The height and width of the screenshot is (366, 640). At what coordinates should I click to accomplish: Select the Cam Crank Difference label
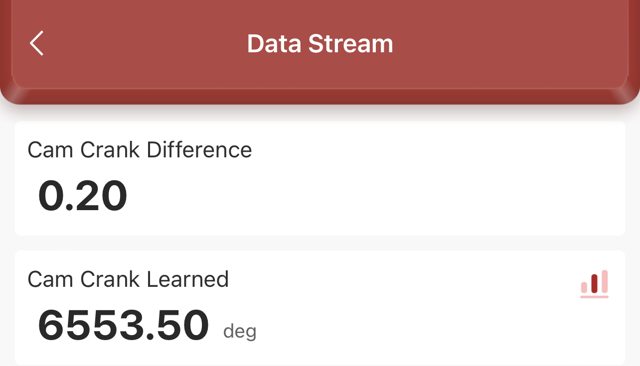[x=140, y=150]
